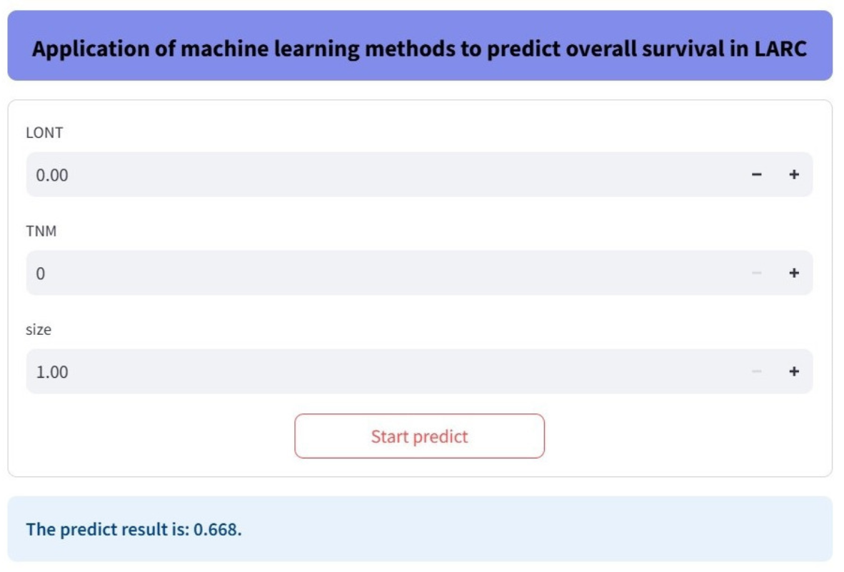The width and height of the screenshot is (844, 572).
Task: Click the TNM field label
Action: point(41,231)
